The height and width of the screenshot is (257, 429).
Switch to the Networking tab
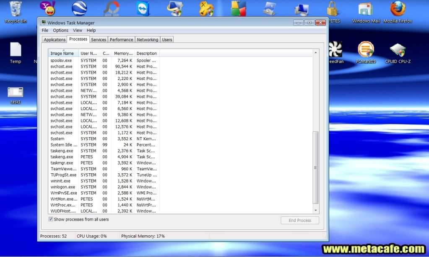(x=147, y=40)
